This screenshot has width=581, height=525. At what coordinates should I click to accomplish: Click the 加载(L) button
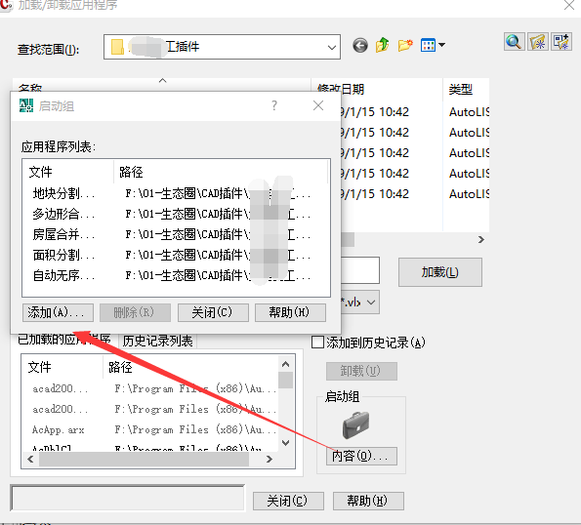point(440,272)
